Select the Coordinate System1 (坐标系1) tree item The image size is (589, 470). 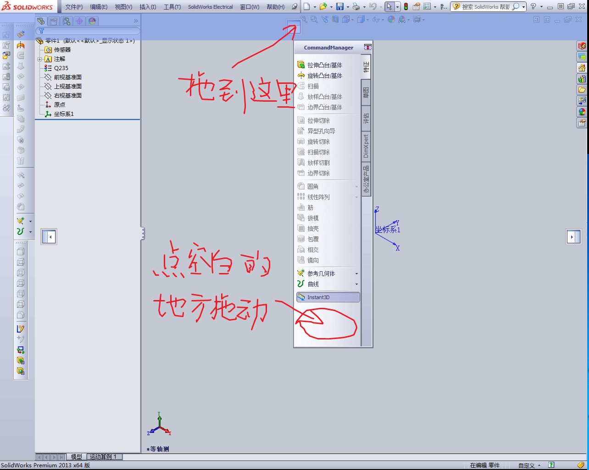click(x=59, y=114)
